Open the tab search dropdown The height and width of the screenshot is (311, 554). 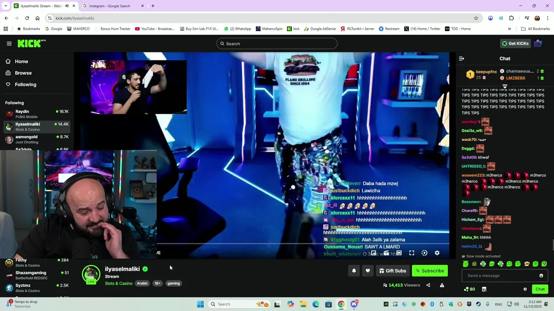(x=5, y=6)
